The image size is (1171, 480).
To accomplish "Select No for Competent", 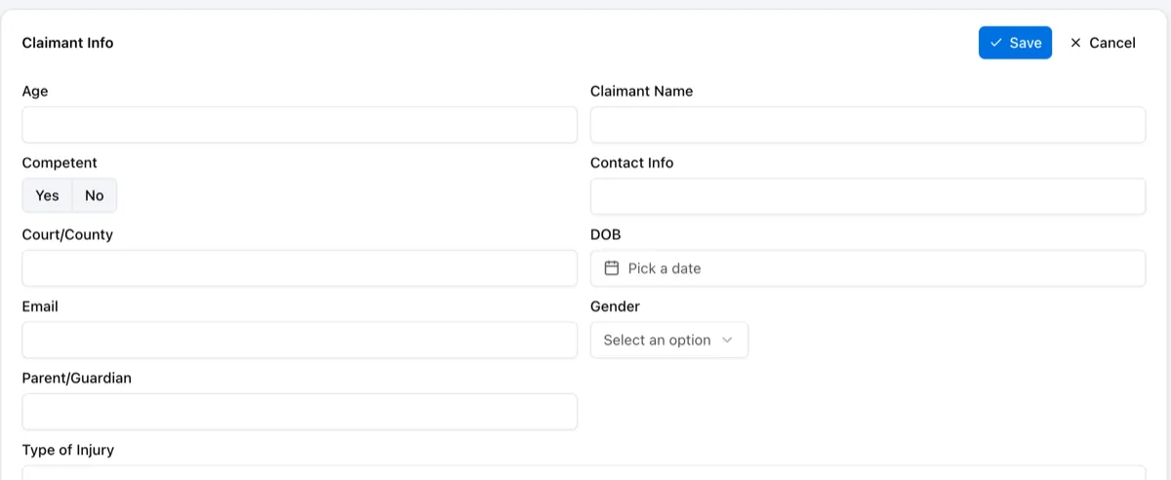I will click(95, 195).
